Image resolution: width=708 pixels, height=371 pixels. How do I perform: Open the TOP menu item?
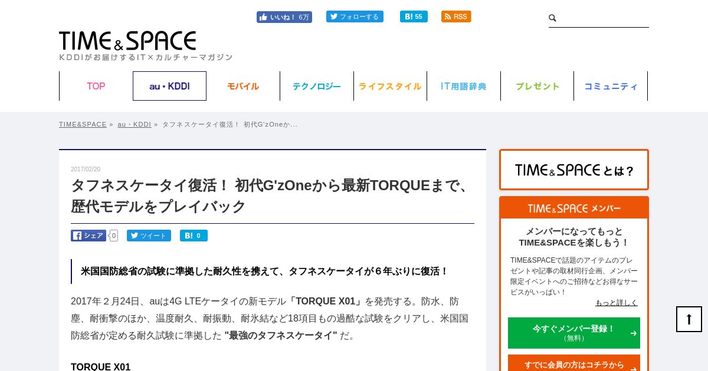(96, 86)
